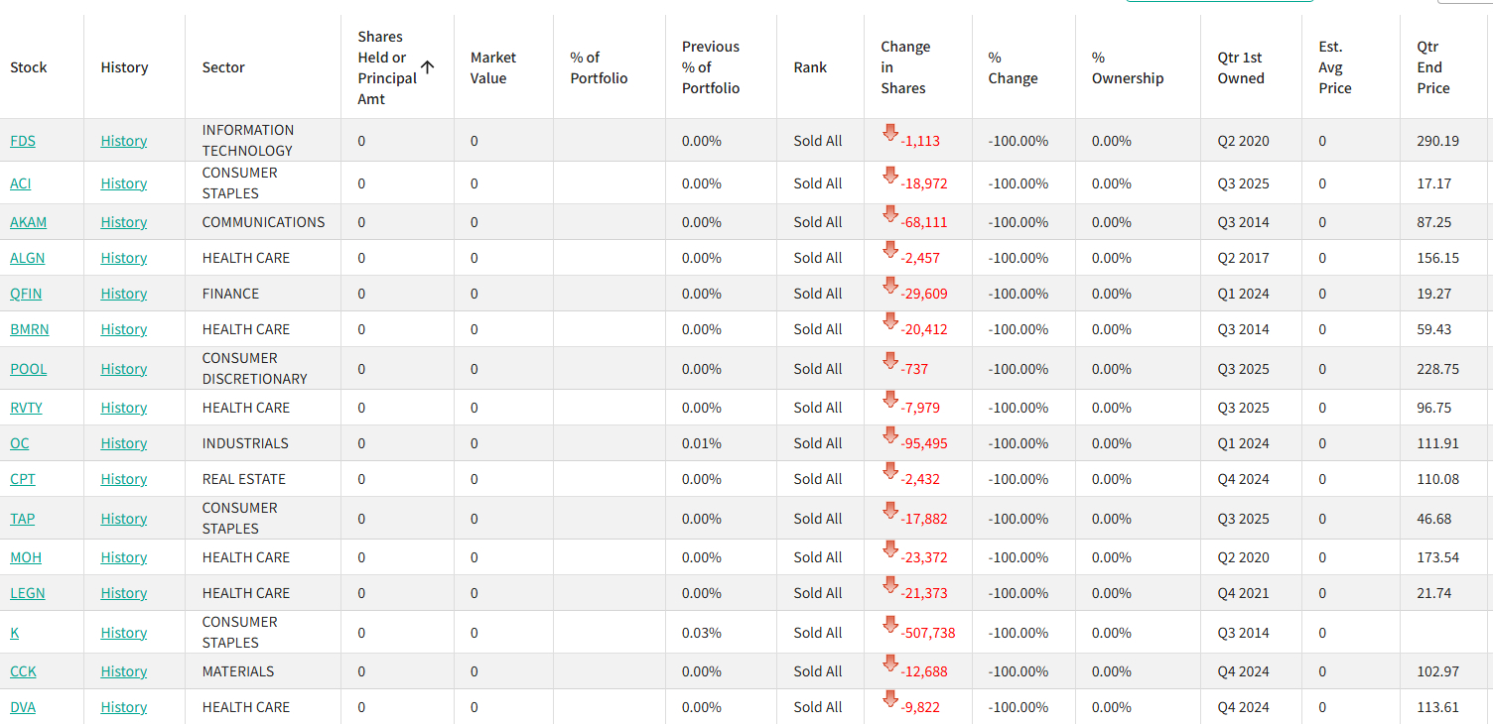Click the red down arrow in FDS row
The image size is (1493, 724).
tap(890, 133)
